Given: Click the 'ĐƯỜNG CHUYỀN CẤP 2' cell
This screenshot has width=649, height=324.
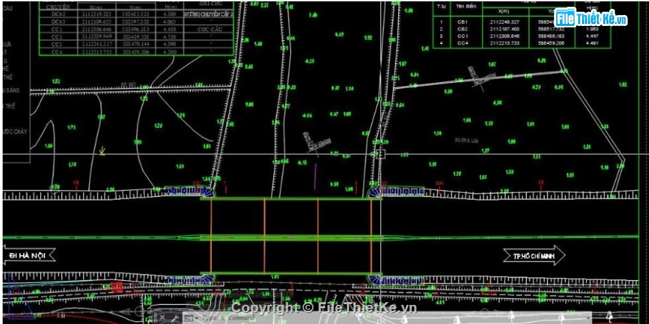Looking at the screenshot, I should 208,14.
